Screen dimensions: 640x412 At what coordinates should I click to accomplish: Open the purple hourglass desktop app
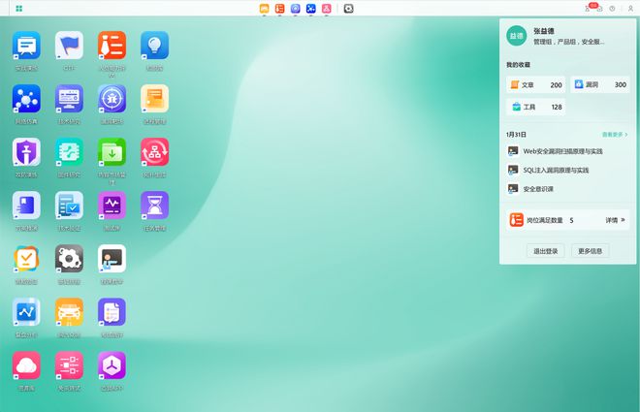[155, 206]
